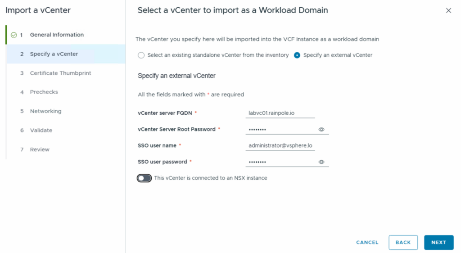Open step 2 Specify a vCenter
This screenshot has height=253, width=461.
click(54, 54)
